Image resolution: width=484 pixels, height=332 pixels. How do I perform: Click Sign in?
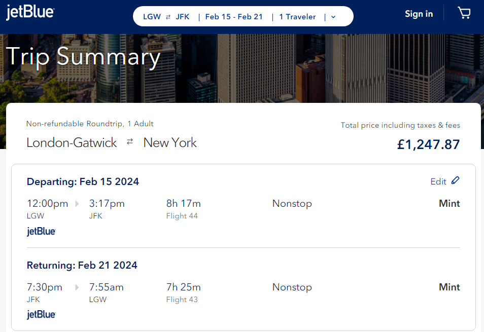pyautogui.click(x=419, y=14)
